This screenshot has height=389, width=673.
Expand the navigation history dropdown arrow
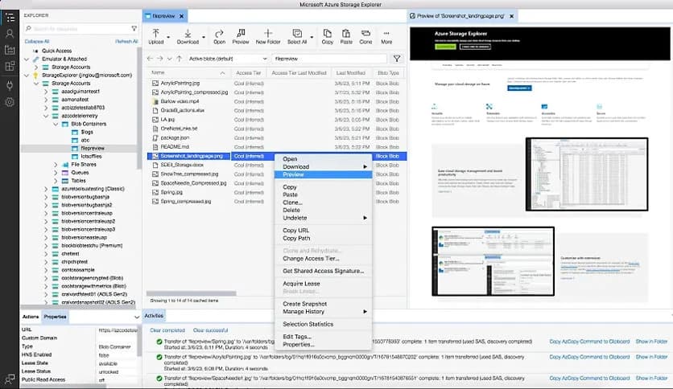(170, 59)
